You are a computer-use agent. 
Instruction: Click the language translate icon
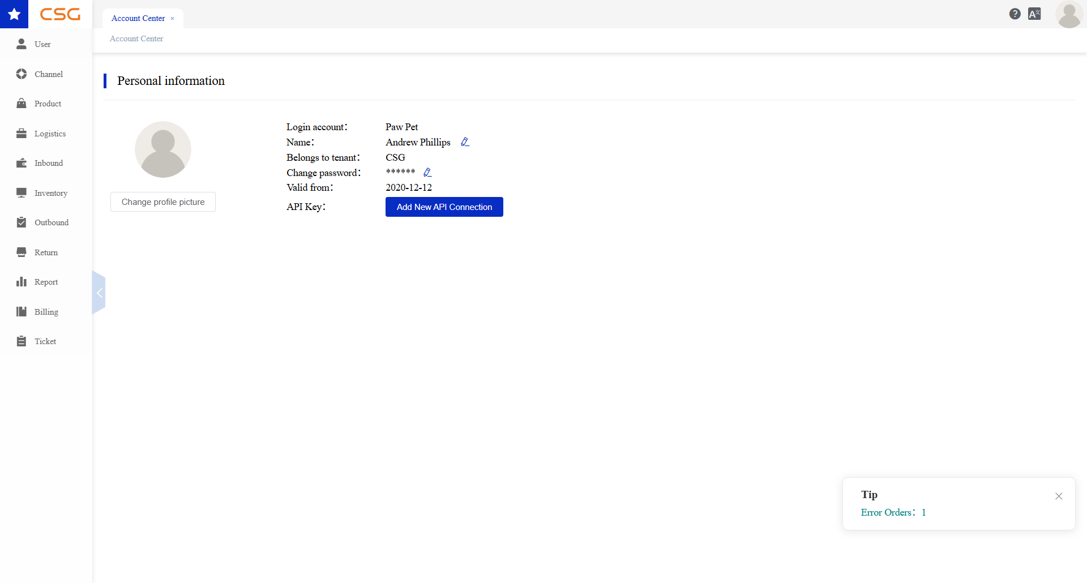(1034, 14)
